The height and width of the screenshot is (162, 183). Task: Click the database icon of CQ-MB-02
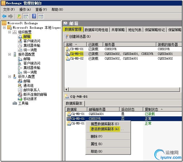[68, 58]
